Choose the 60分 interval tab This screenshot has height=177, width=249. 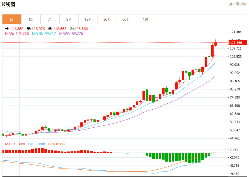[x=126, y=19]
